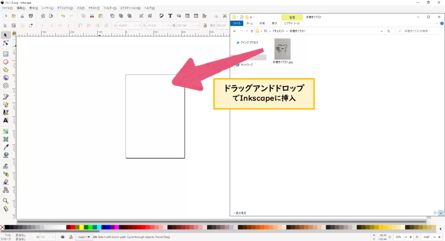
Task: Click zoom plus stepper in status bar
Action: [x=410, y=237]
